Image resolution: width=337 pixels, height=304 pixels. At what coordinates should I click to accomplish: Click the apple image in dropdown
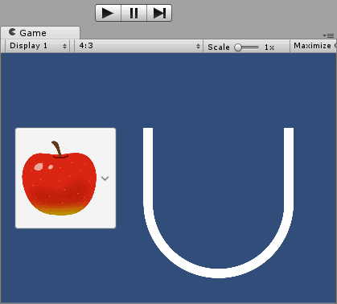(x=60, y=178)
